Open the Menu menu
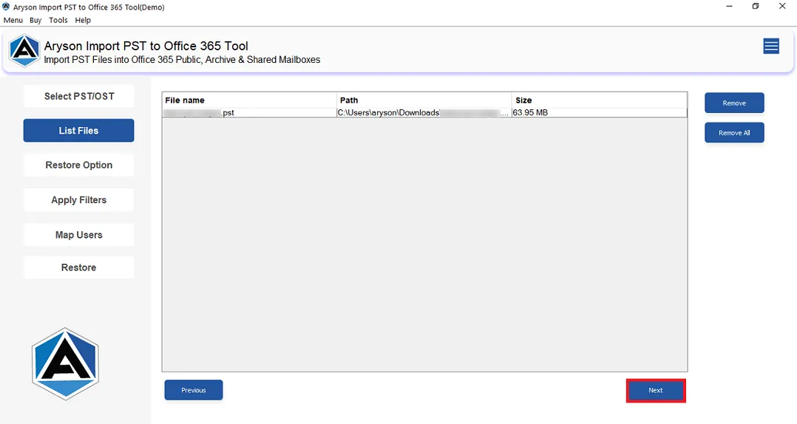 click(x=13, y=20)
